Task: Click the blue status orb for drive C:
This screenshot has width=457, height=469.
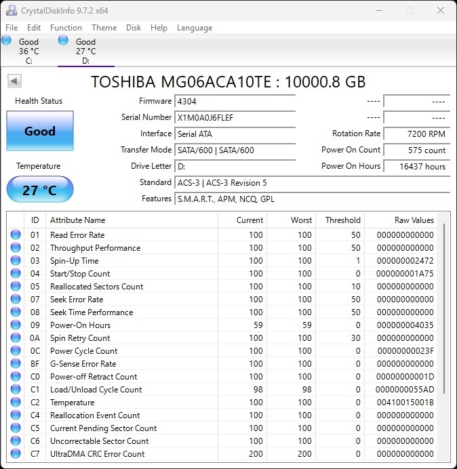Action: coord(6,40)
